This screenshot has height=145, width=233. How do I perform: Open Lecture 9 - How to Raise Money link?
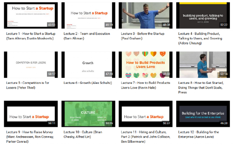coord(30,137)
